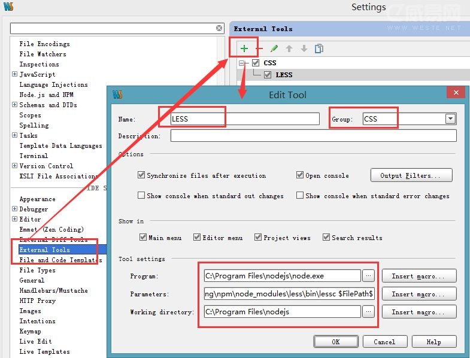Viewport: 470px width, 358px height.
Task: Toggle the Editor menu checkbox
Action: point(197,237)
